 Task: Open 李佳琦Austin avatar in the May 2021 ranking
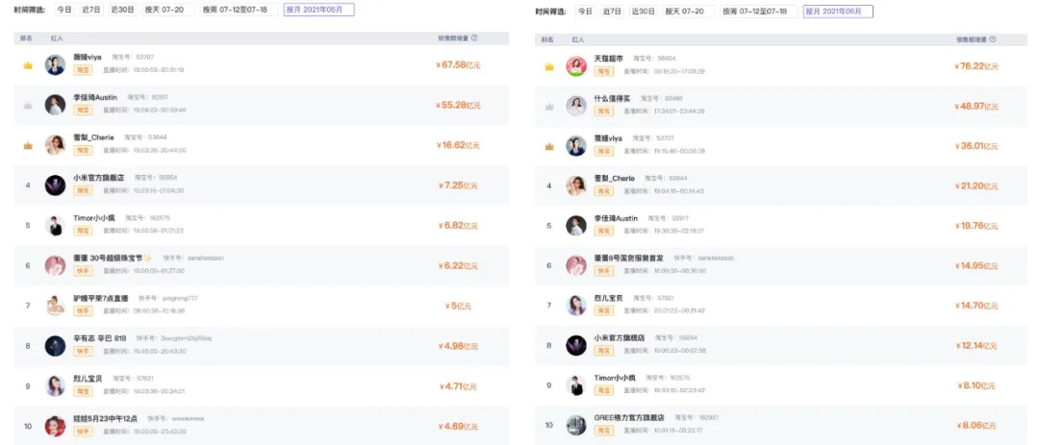(55, 105)
